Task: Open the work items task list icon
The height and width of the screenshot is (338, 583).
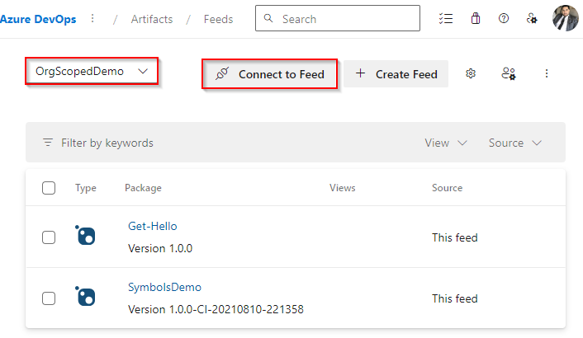Action: click(x=447, y=19)
